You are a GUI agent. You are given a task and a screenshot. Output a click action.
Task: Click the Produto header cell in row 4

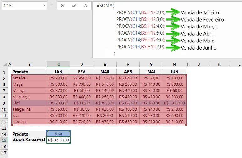[x=29, y=72]
